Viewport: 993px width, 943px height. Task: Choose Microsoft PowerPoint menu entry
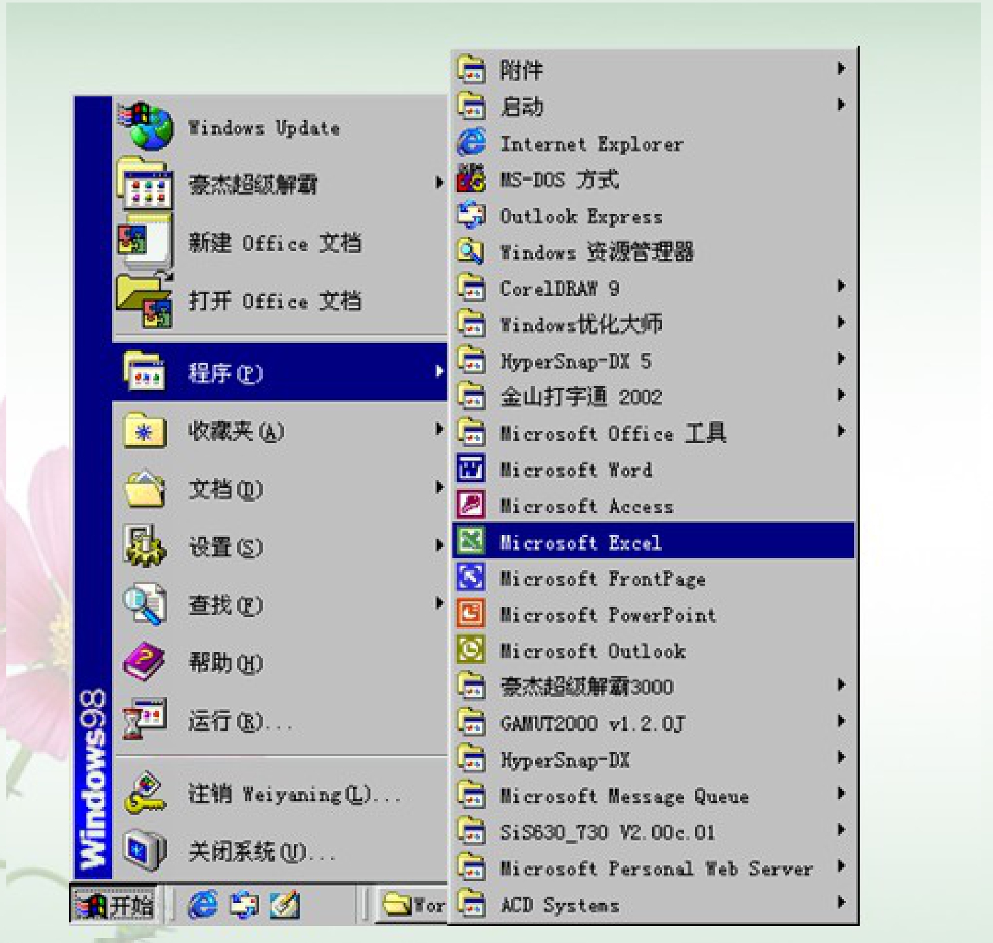(x=653, y=614)
